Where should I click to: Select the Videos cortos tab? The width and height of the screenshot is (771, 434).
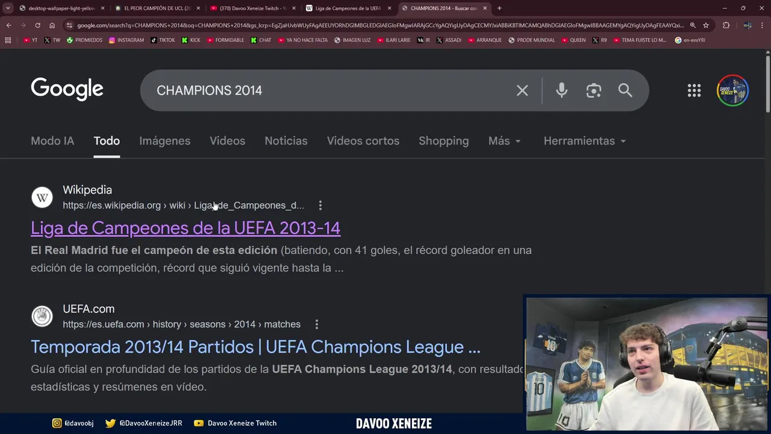[x=363, y=141]
